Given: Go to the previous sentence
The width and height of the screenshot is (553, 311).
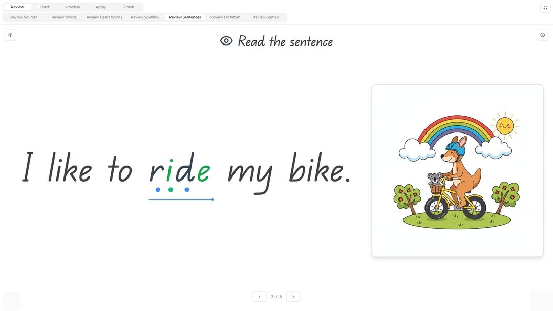Looking at the screenshot, I should [x=259, y=296].
